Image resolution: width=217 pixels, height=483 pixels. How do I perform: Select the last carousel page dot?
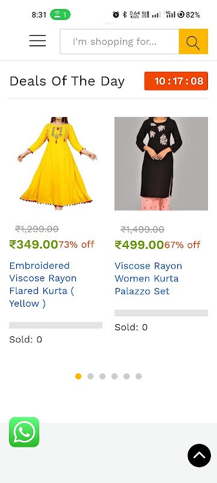[x=139, y=376]
